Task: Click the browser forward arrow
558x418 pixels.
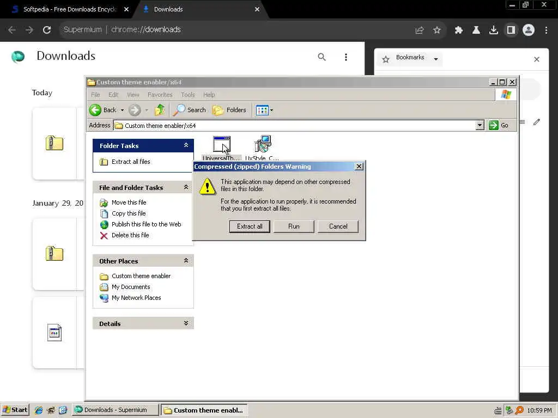Action: (x=29, y=30)
